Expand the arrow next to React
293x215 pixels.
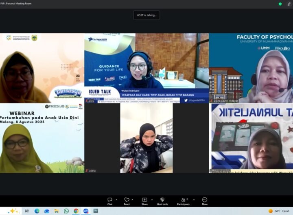click(133, 200)
